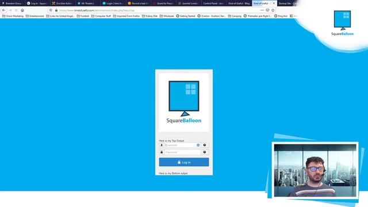This screenshot has width=368, height=207.
Task: Focus the Password input field
Action: [x=182, y=152]
